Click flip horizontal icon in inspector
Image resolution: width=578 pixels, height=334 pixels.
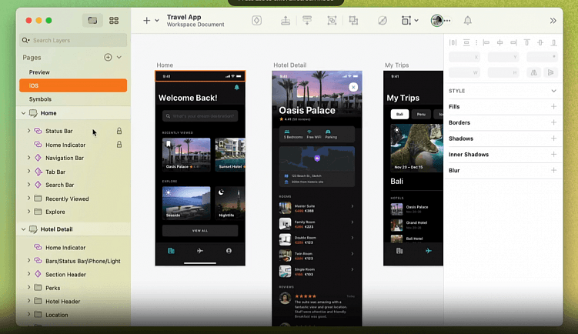(x=534, y=72)
